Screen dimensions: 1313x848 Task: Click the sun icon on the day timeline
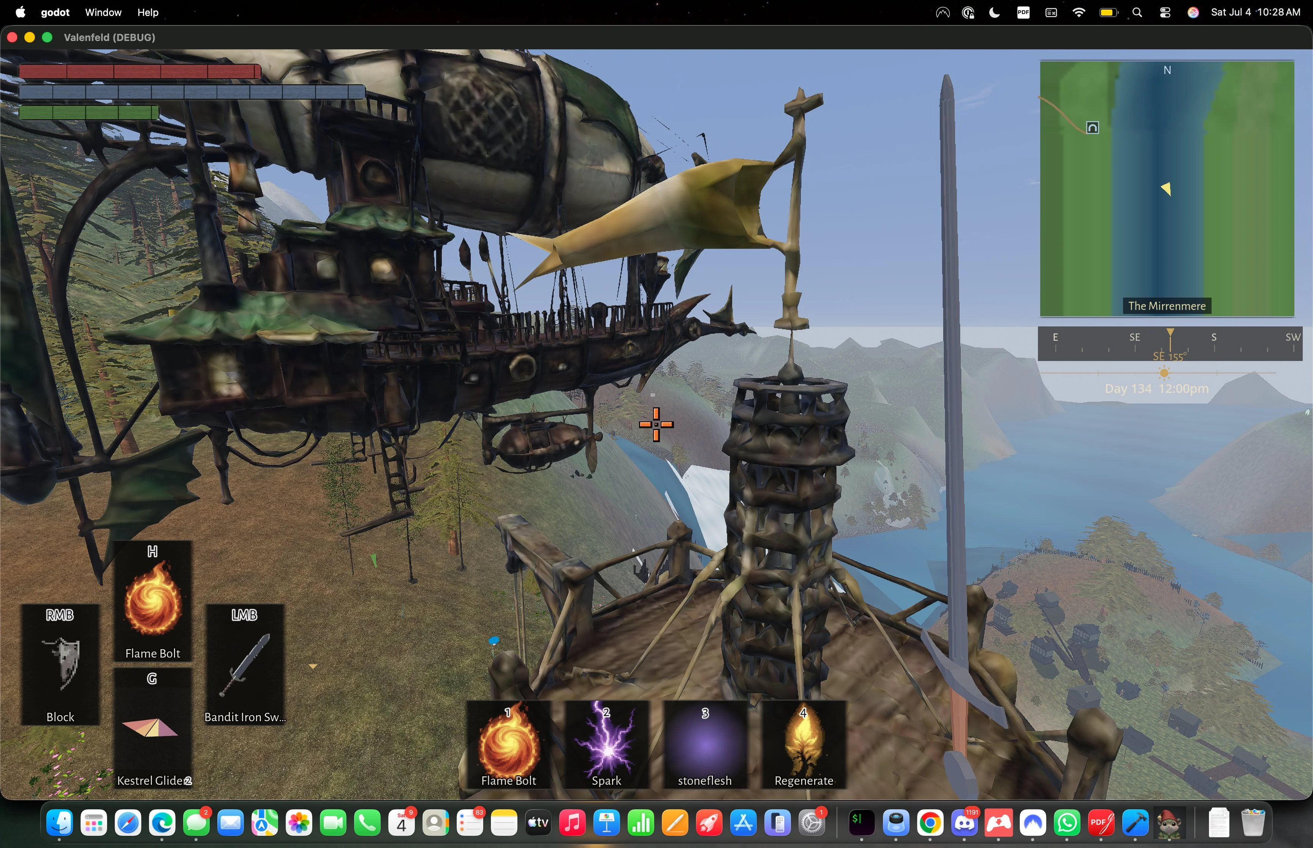[1164, 374]
